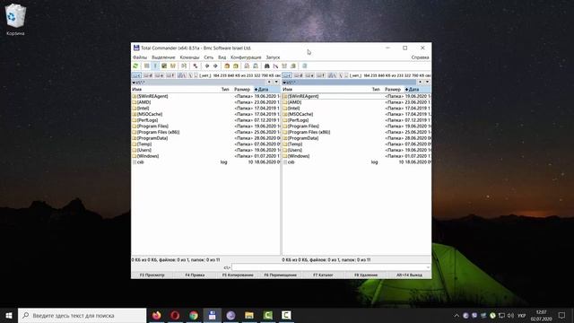
Task: Open right panel directory history arrow button
Action: point(427,83)
